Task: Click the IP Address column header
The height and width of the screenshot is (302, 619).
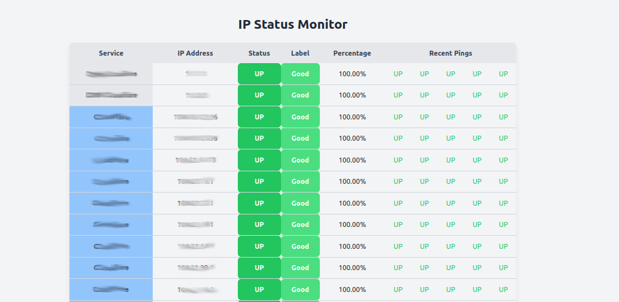Action: 195,53
